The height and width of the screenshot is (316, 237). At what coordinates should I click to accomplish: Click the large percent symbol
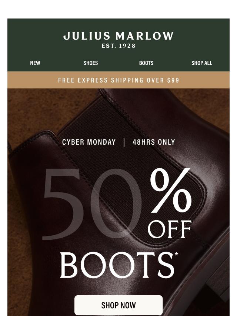[x=171, y=191]
